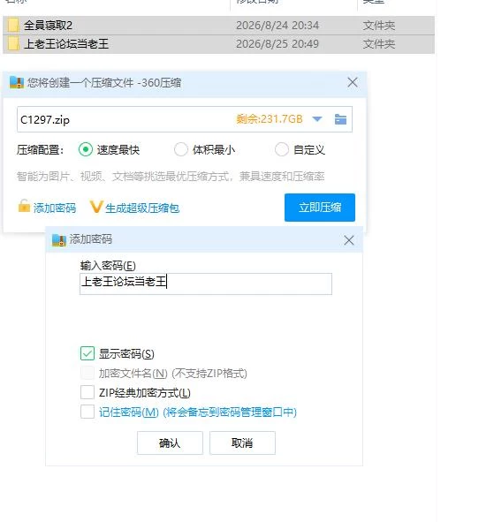Click the 输入密码 text field
This screenshot has width=494, height=522.
206,284
